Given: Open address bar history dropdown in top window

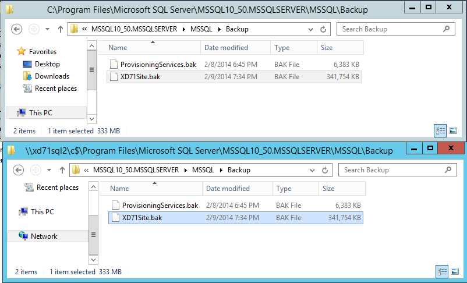Looking at the screenshot, I should (x=312, y=29).
